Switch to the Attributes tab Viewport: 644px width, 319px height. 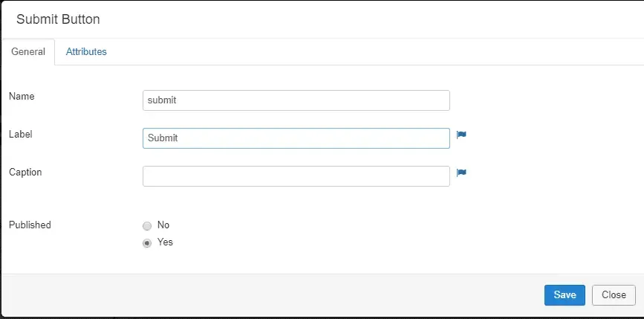(86, 52)
